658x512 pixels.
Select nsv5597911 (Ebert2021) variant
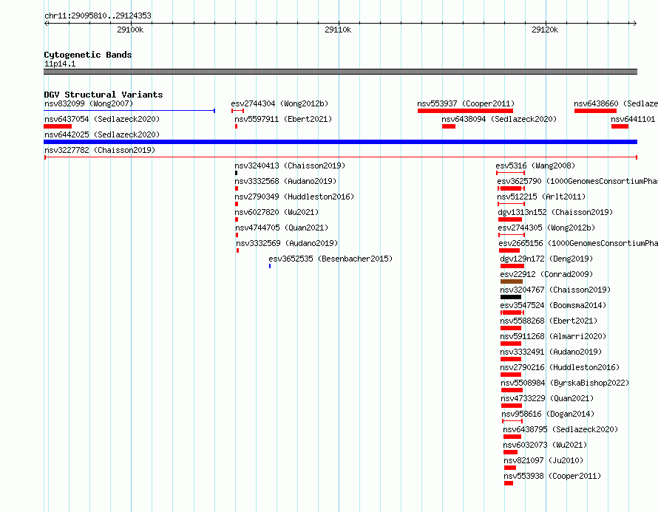pyautogui.click(x=283, y=119)
